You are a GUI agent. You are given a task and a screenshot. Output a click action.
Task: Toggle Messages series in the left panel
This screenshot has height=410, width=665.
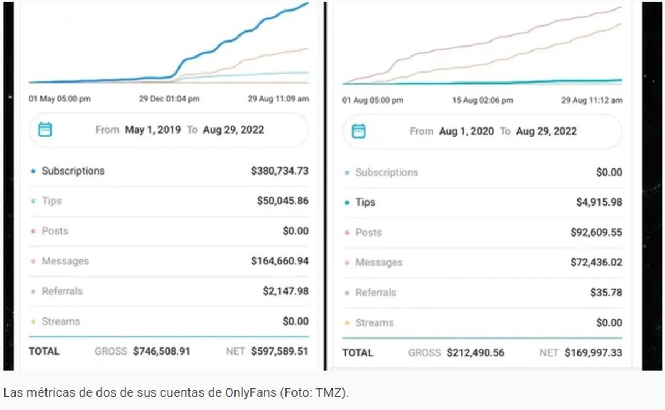tap(65, 261)
